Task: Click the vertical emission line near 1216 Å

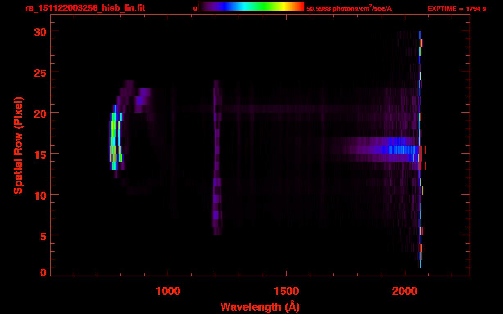Action: pos(217,157)
